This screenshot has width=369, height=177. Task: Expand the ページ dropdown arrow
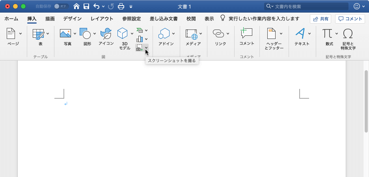pos(20,33)
